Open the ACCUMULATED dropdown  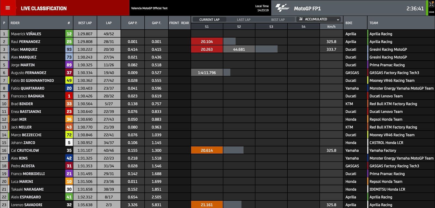pos(319,19)
